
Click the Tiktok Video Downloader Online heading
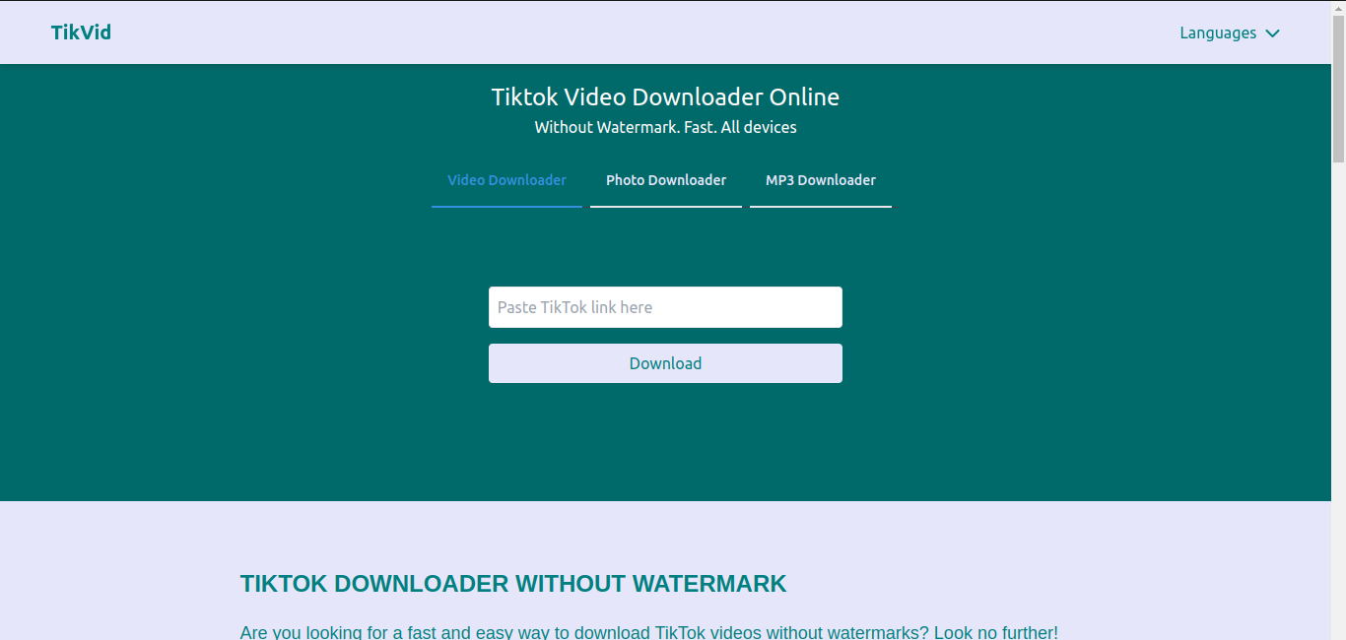coord(665,96)
